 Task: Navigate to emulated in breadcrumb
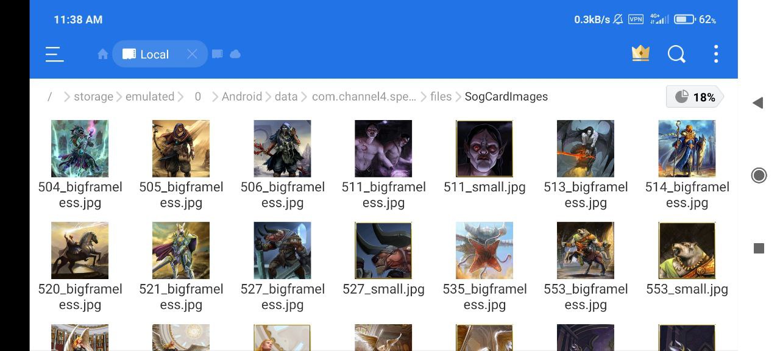coord(150,96)
